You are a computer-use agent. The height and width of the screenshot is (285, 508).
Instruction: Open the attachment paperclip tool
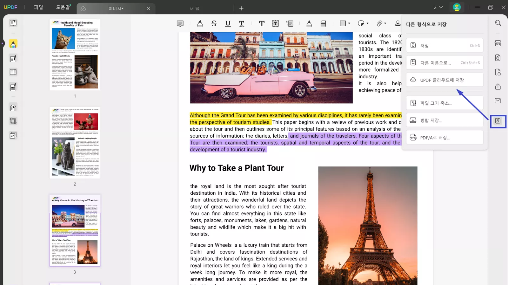point(379,23)
